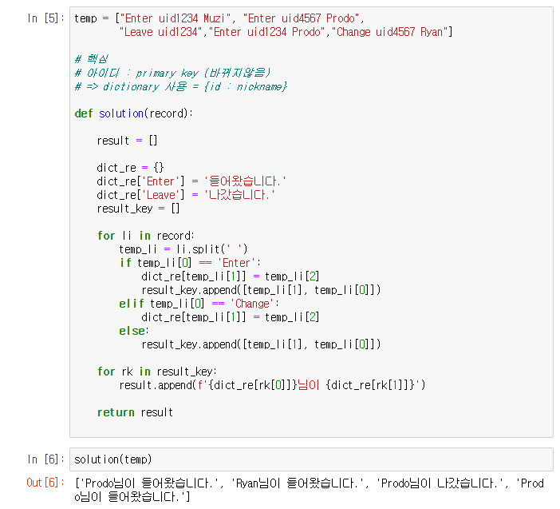Click the 'return result' line

click(x=135, y=412)
